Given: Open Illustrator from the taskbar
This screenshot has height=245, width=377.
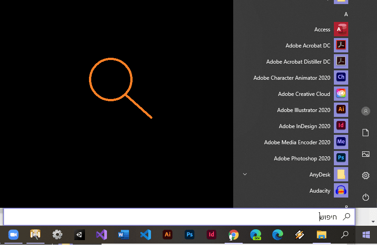Looking at the screenshot, I should [x=168, y=234].
